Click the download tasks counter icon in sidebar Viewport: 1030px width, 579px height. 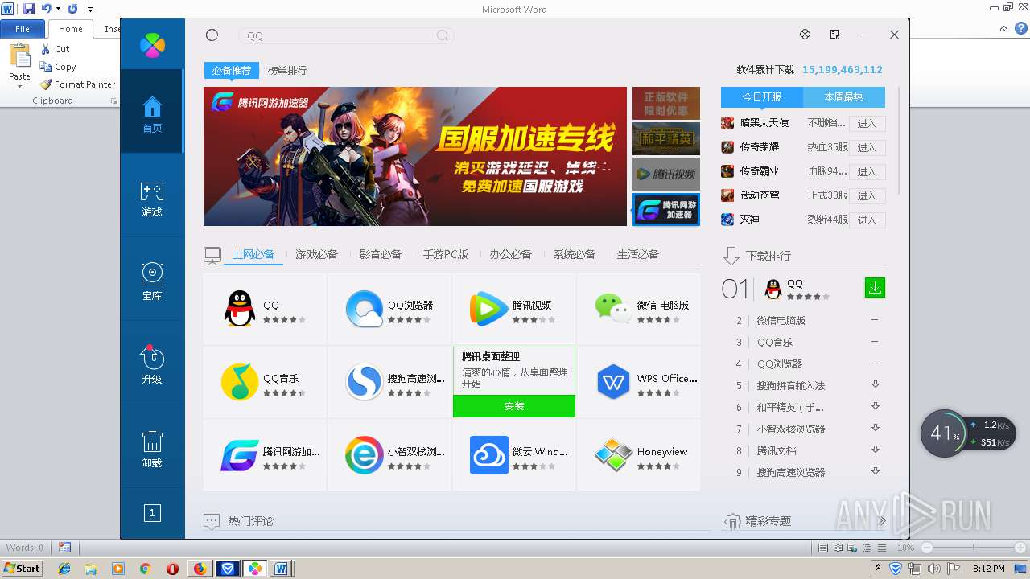(152, 513)
